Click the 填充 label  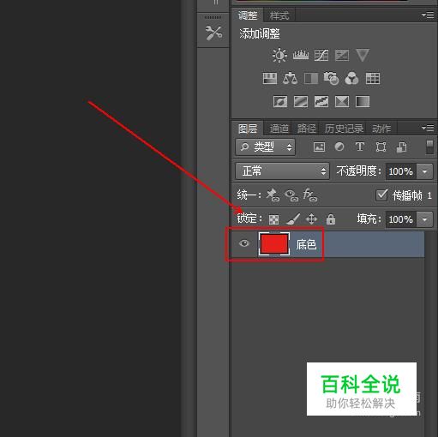point(369,219)
